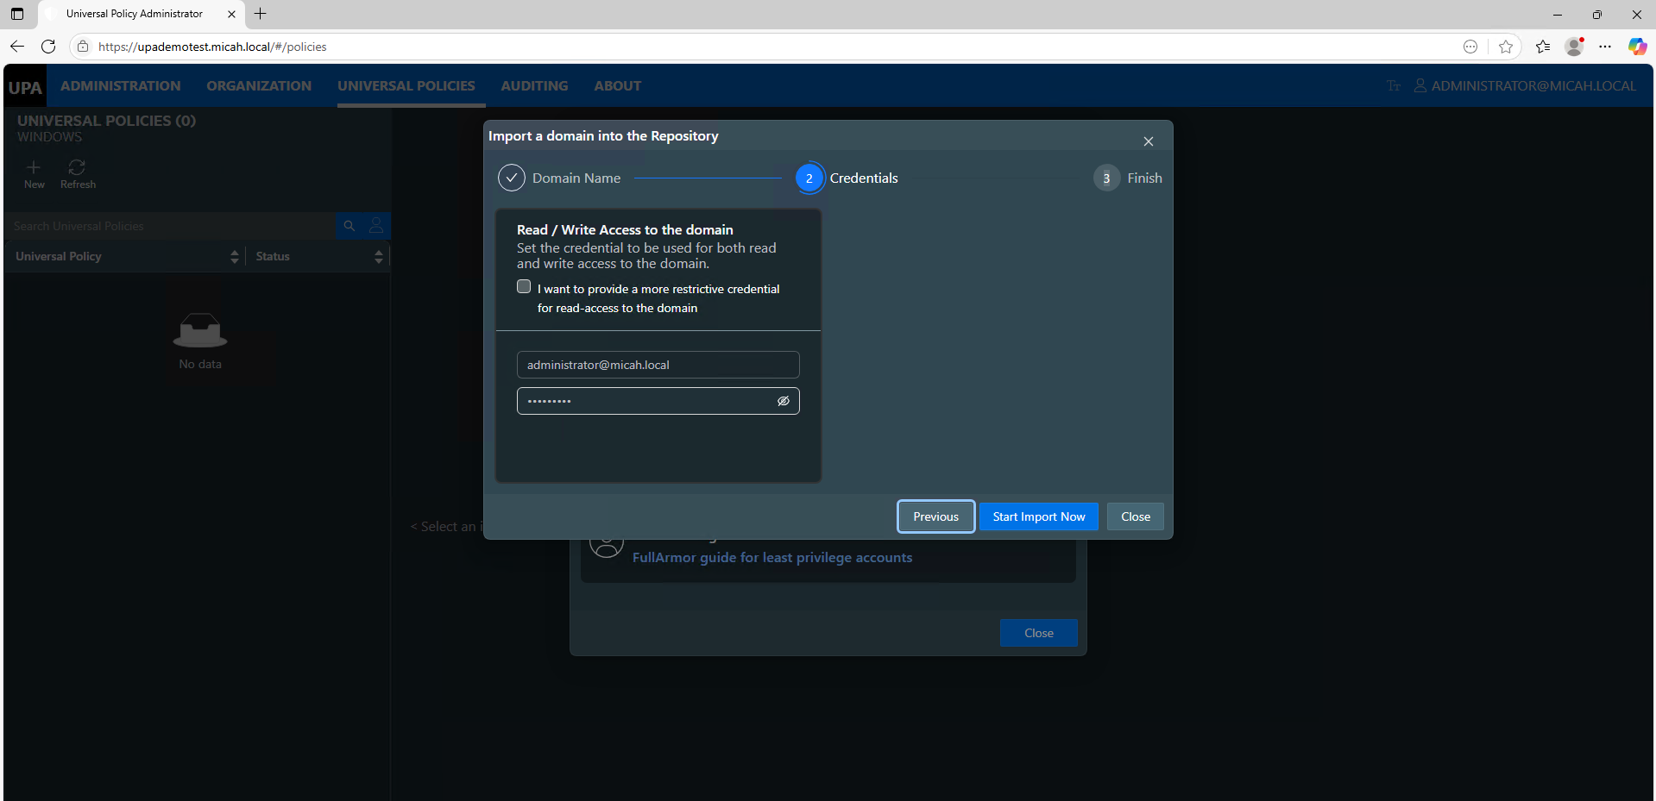The width and height of the screenshot is (1656, 801).
Task: Click the username input field
Action: pos(658,365)
